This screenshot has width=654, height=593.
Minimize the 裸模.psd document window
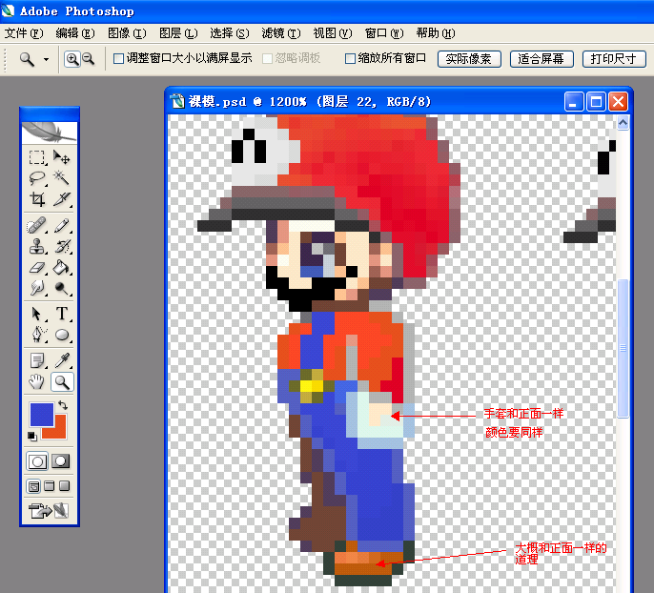pos(574,102)
